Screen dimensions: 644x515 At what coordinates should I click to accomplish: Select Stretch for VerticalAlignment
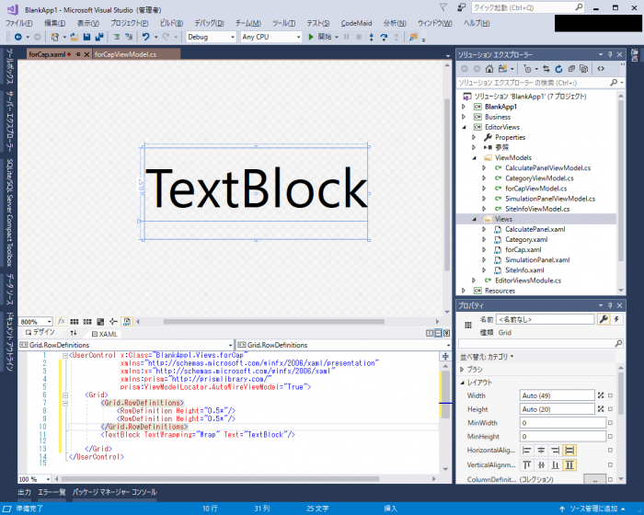click(x=570, y=465)
